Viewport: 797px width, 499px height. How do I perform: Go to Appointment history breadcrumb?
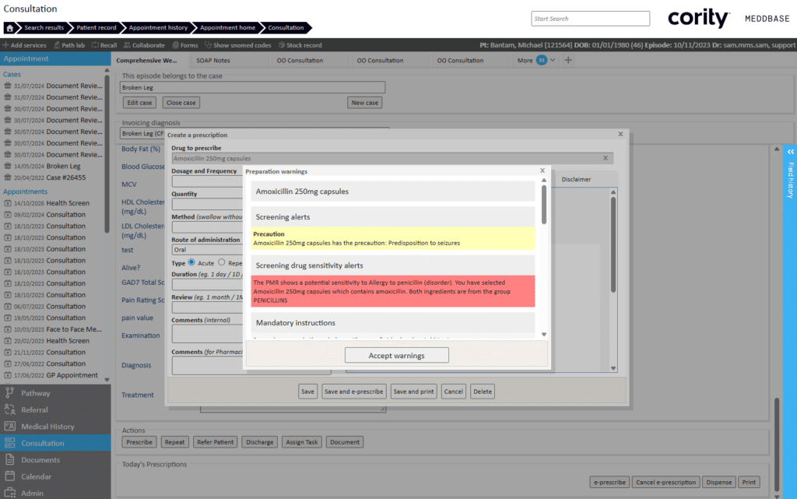point(158,28)
